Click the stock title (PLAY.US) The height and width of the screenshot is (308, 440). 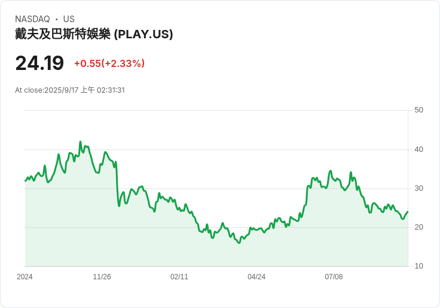pos(94,34)
